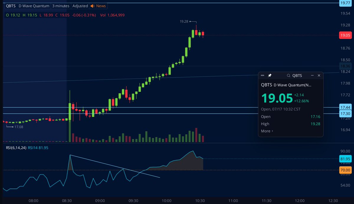Click the 17.98 price axis label
Image resolution: width=354 pixels, height=204 pixels.
coord(345,83)
